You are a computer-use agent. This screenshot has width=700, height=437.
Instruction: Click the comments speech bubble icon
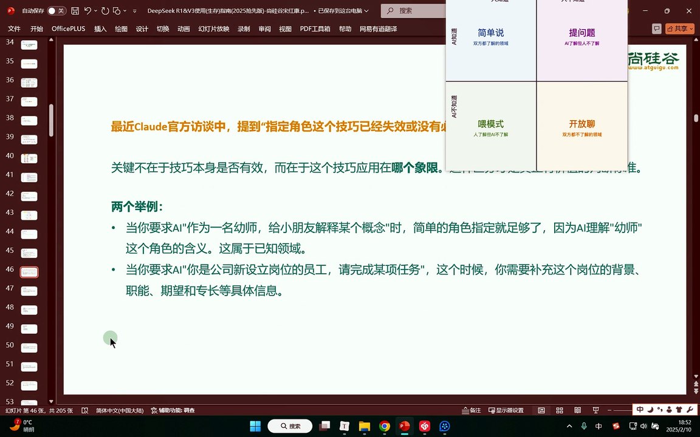click(x=656, y=29)
